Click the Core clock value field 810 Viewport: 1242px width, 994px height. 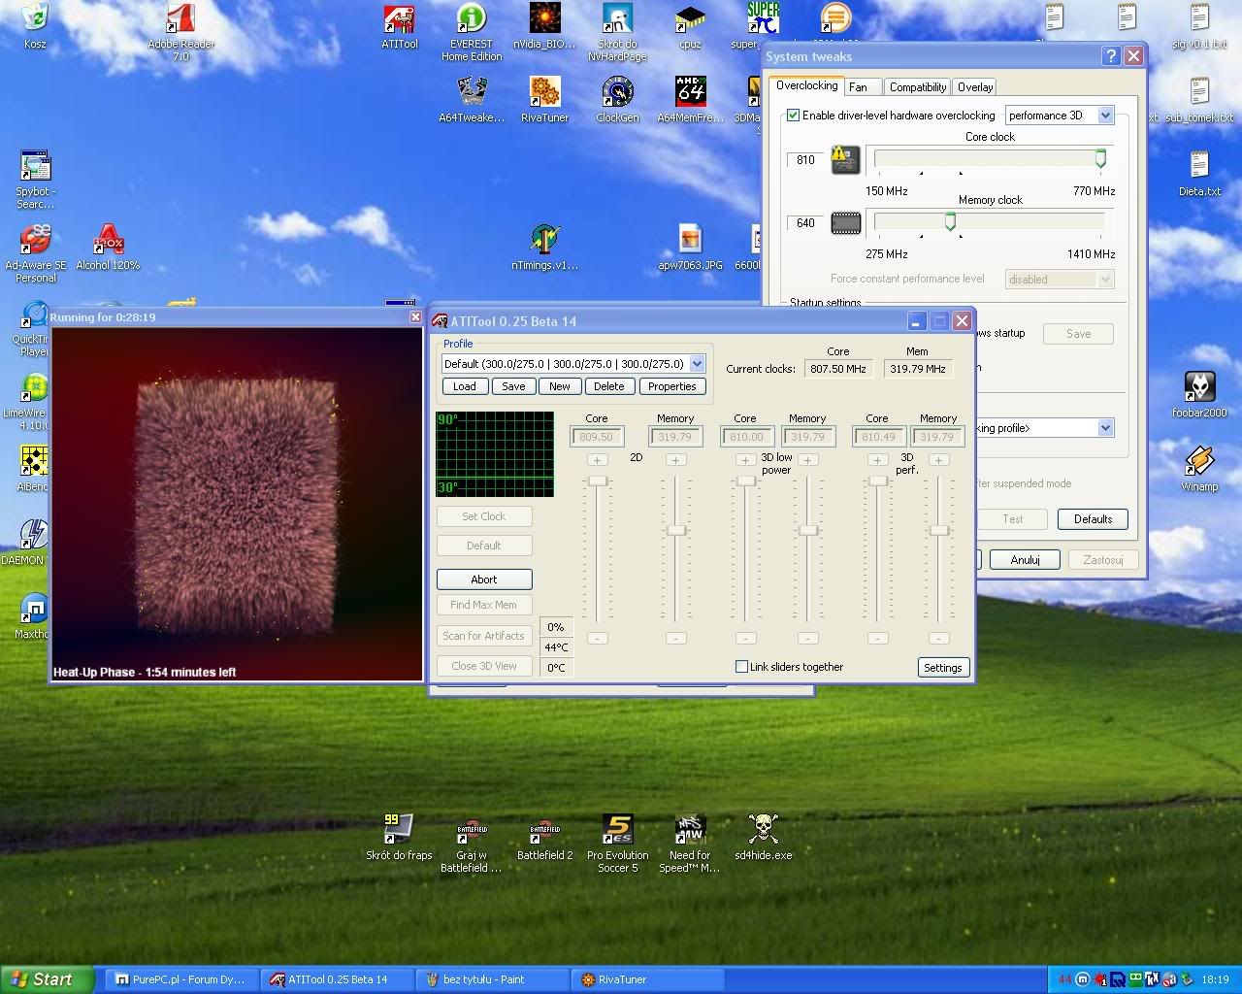tap(805, 160)
